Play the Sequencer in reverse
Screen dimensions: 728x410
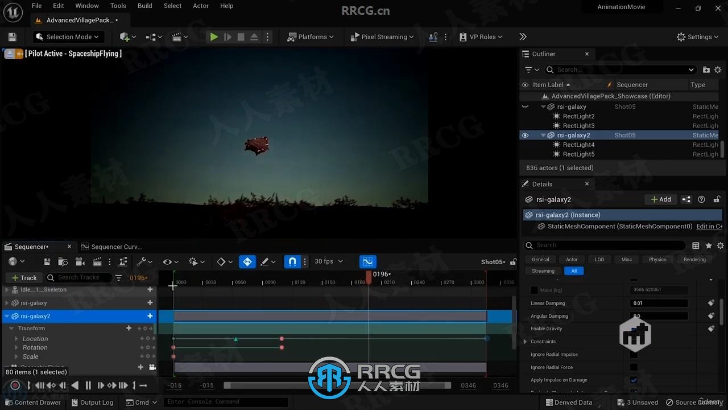(75, 386)
